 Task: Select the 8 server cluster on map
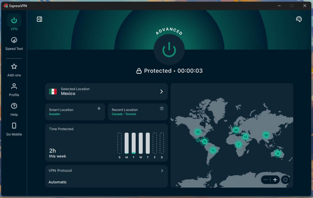[x=278, y=153]
